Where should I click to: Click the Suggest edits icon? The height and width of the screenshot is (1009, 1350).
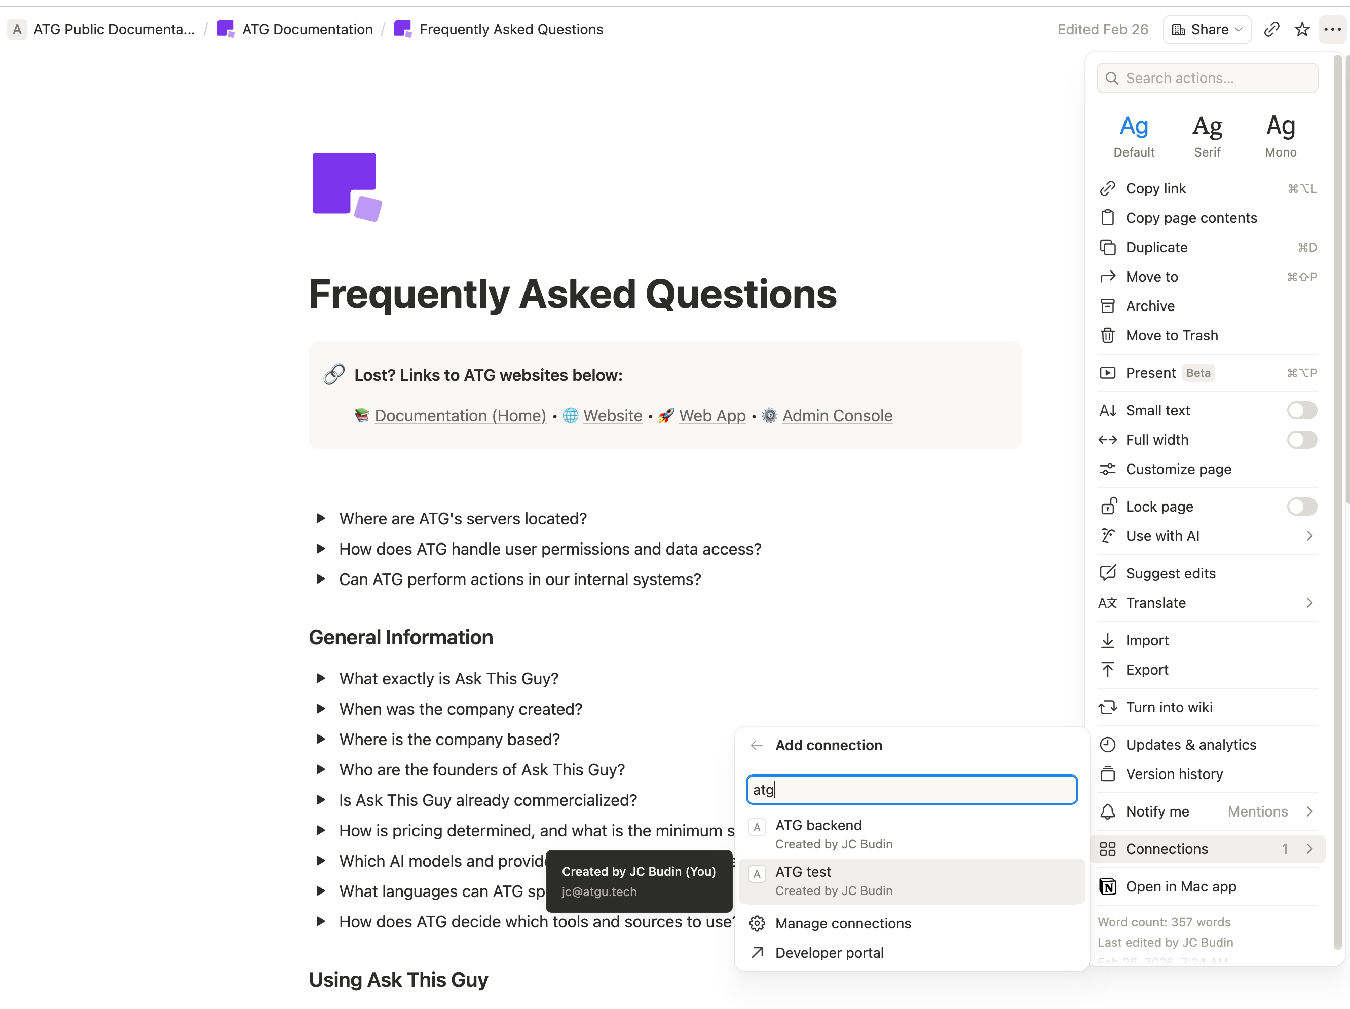(1107, 573)
